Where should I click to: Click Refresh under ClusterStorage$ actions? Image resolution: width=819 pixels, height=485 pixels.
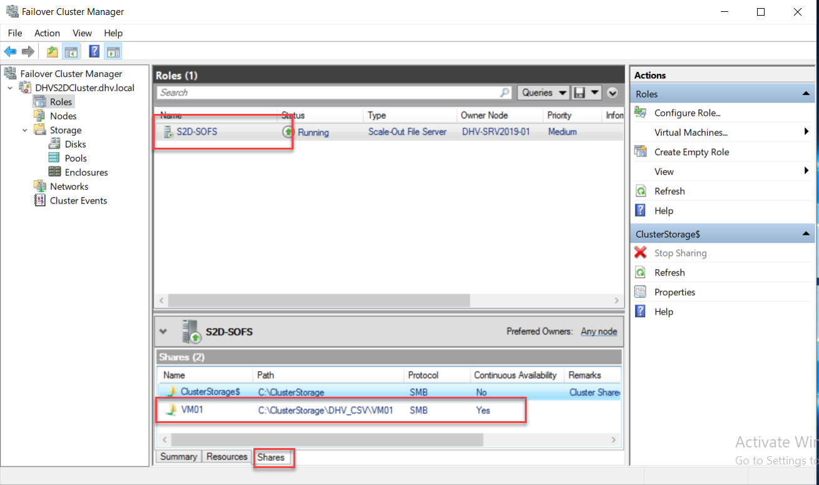(x=669, y=272)
